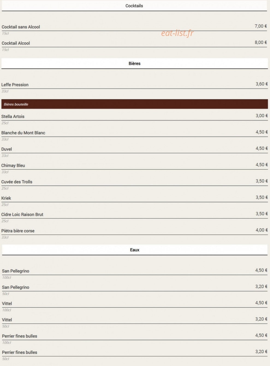This screenshot has width=270, height=366.
Task: Select the Bières section header
Action: click(x=134, y=63)
